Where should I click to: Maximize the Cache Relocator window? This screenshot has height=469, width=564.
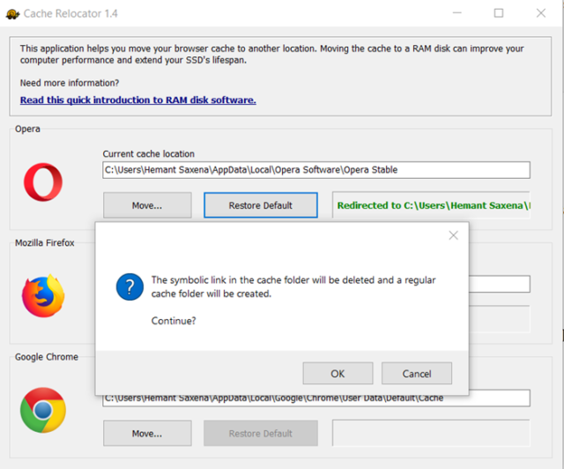[x=499, y=13]
